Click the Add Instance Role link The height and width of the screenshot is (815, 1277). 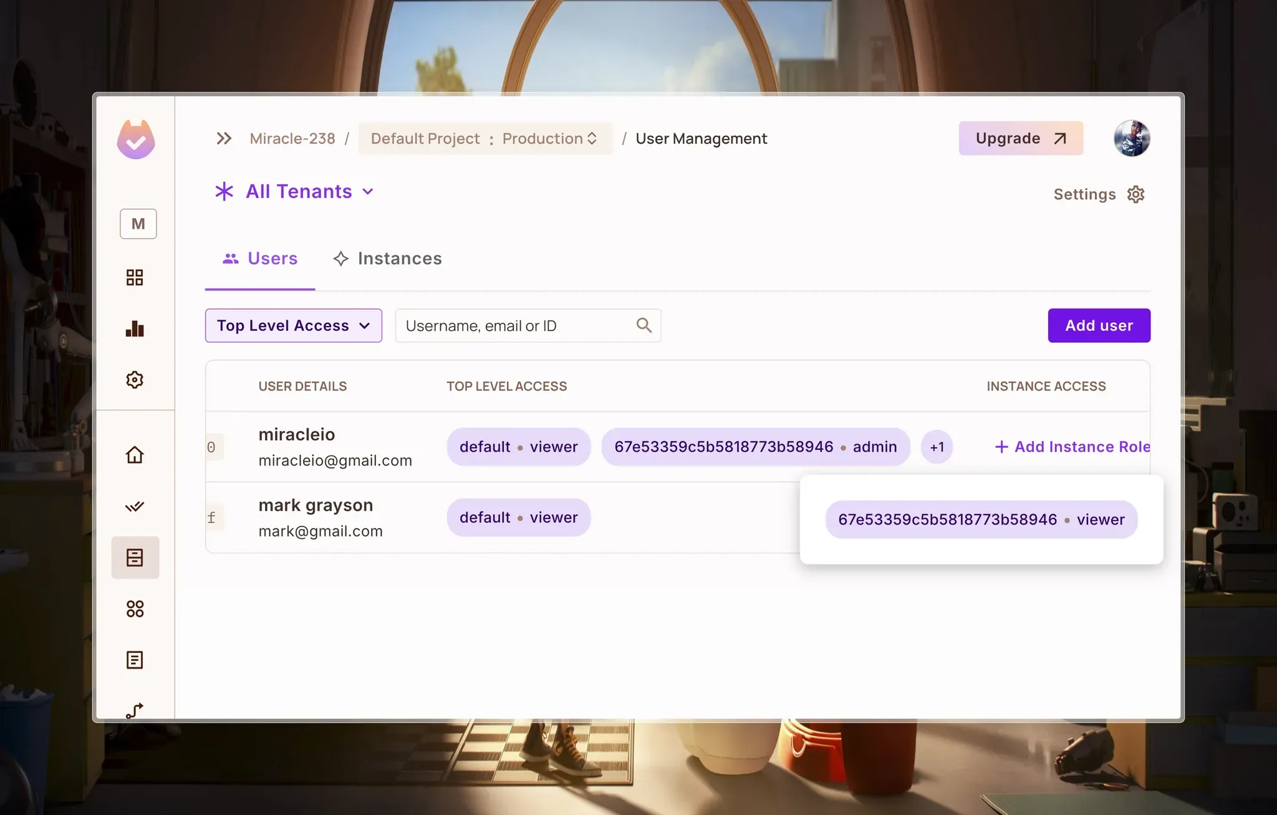(1072, 447)
